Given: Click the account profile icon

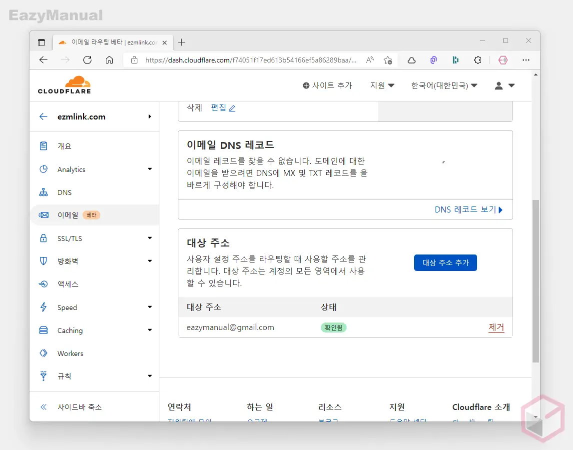Looking at the screenshot, I should tap(504, 85).
